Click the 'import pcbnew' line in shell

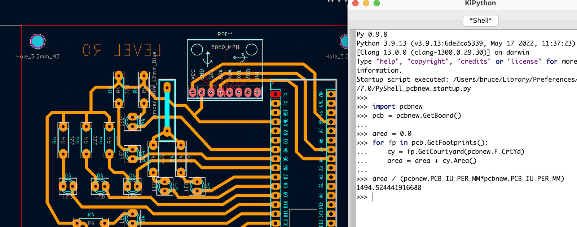pos(397,106)
